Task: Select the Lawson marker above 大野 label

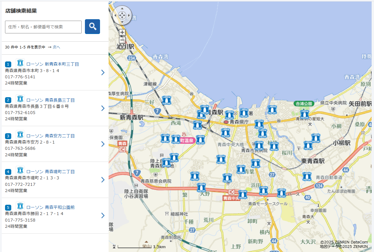Action: pos(201,187)
